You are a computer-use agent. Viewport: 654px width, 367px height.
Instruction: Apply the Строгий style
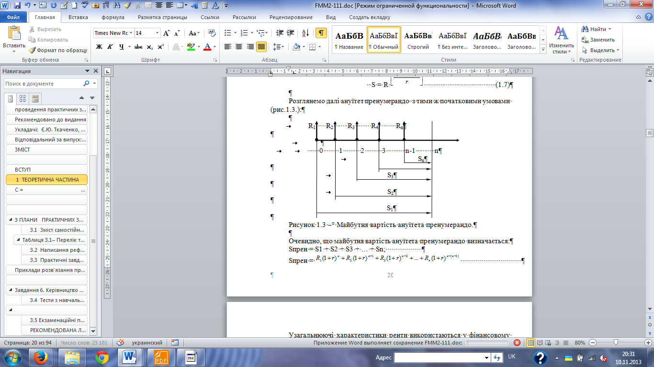tap(418, 40)
